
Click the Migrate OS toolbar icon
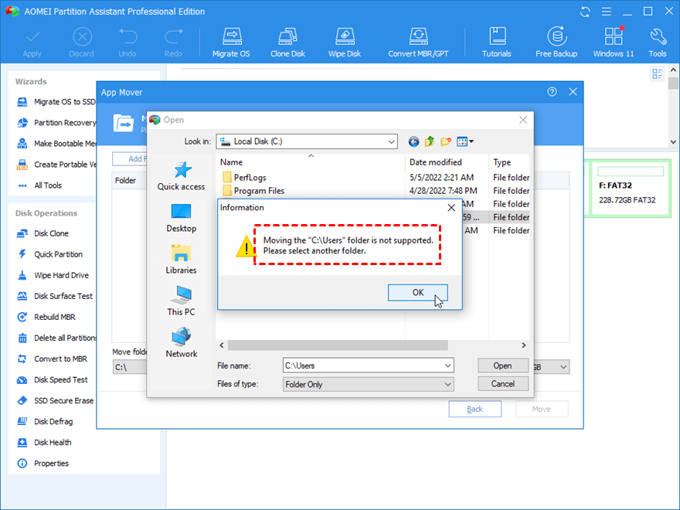point(231,42)
